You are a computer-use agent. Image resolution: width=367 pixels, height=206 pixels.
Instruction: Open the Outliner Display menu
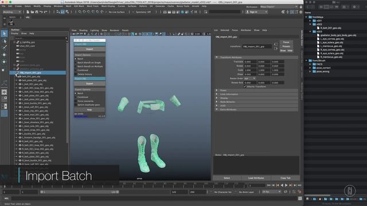pos(14,34)
